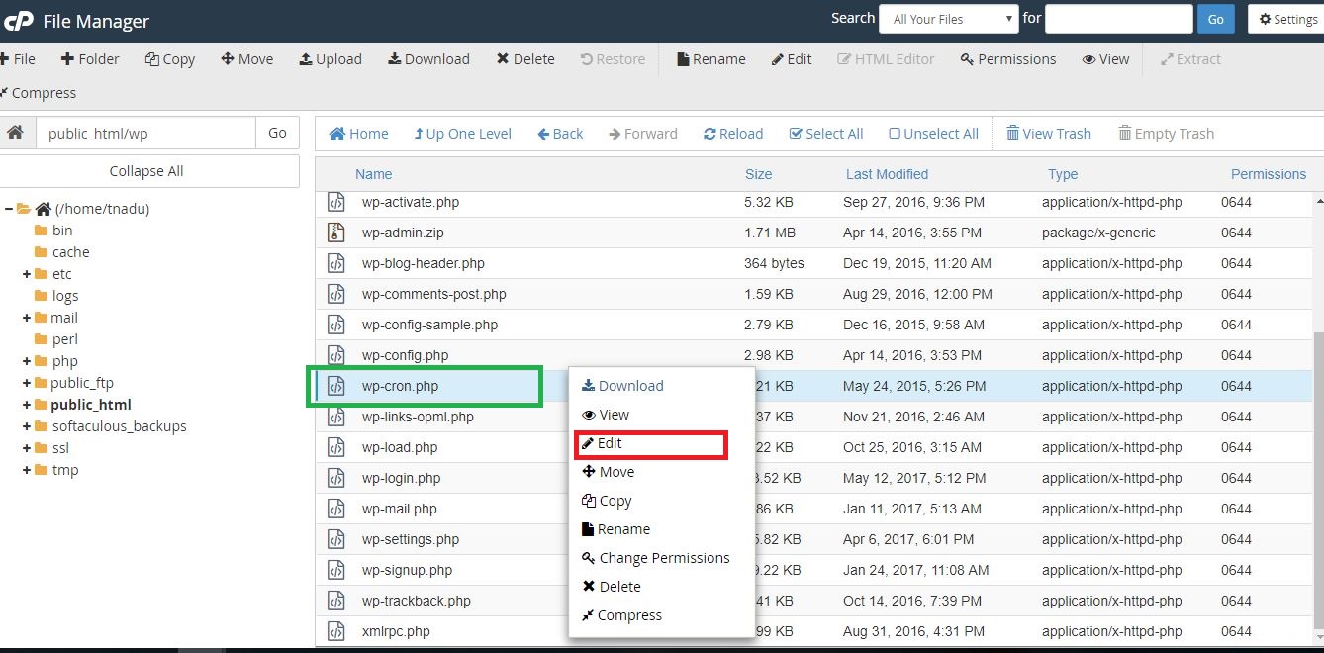Click Up One Level
The width and height of the screenshot is (1324, 653).
click(x=462, y=134)
